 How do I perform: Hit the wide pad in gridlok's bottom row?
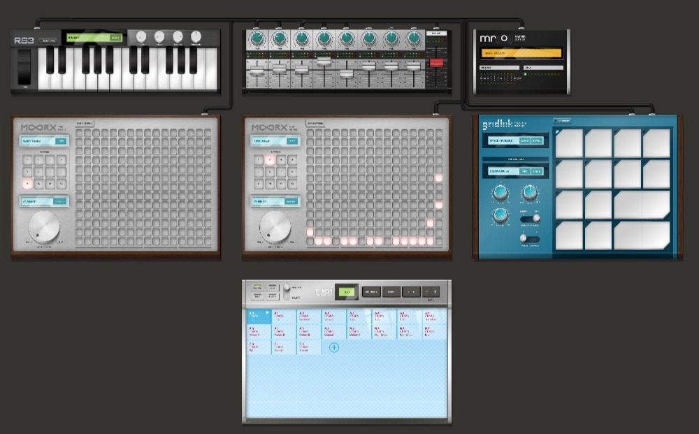click(x=642, y=236)
